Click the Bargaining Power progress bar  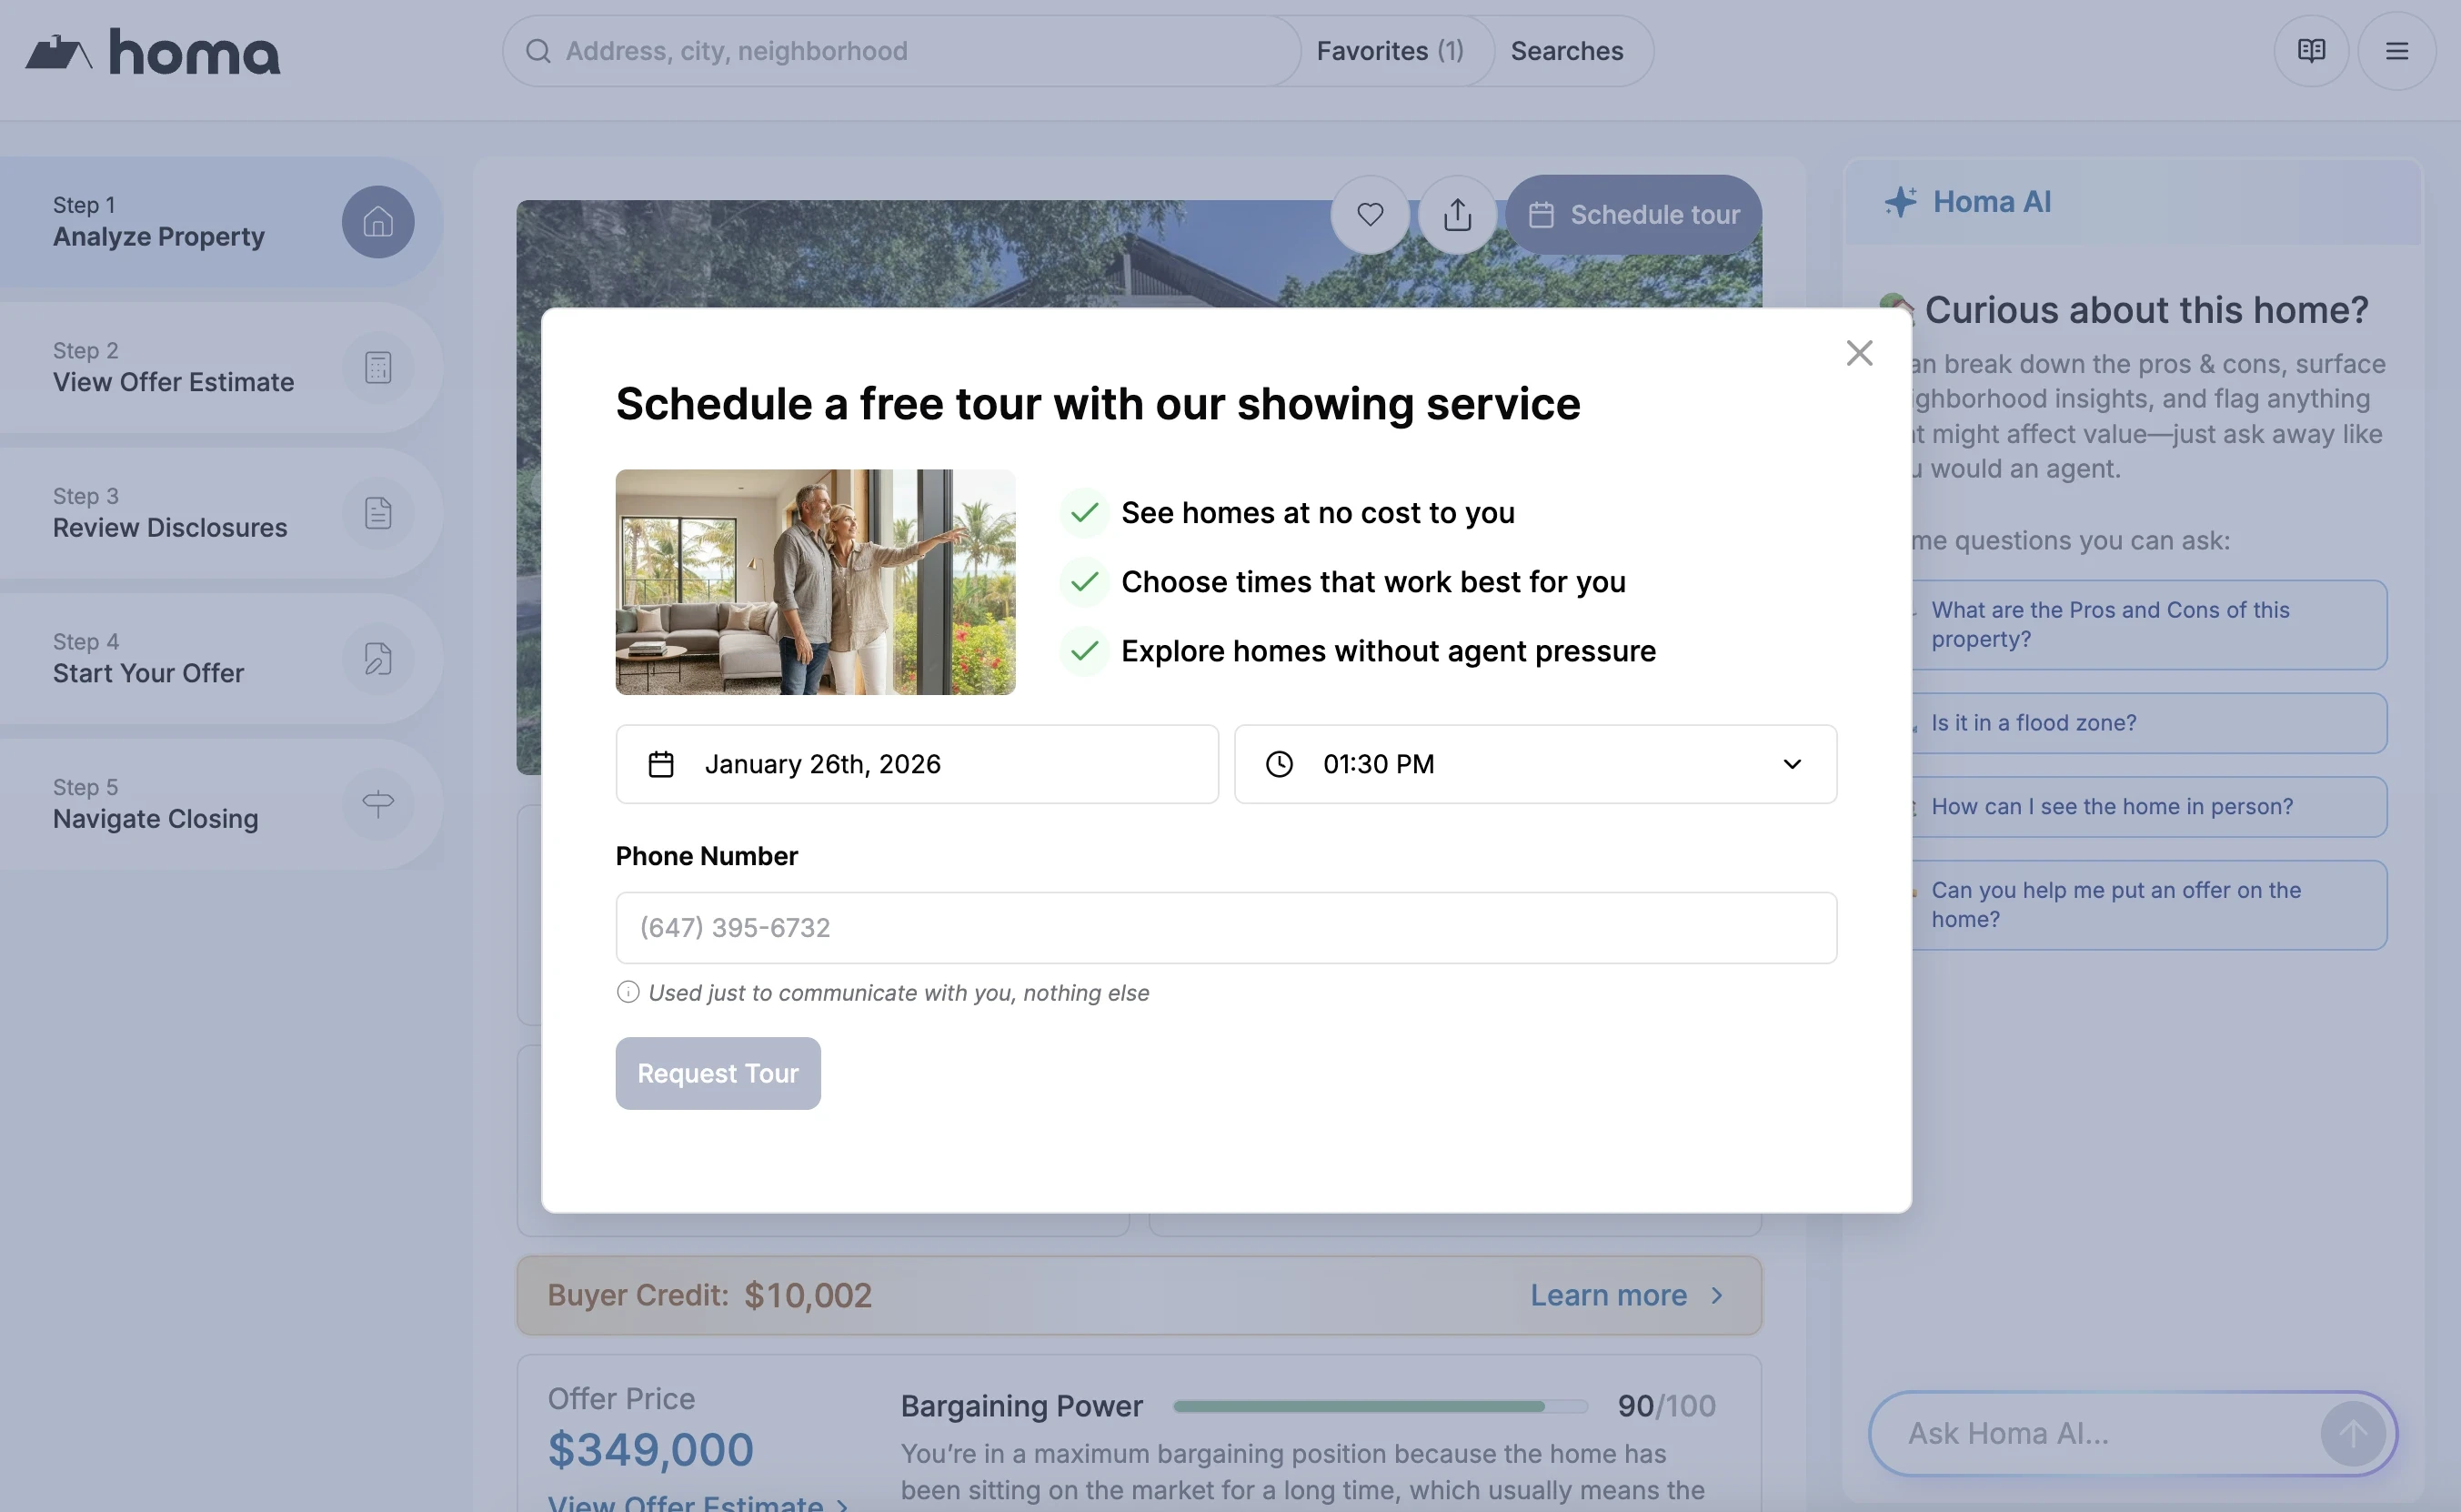[x=1380, y=1406]
